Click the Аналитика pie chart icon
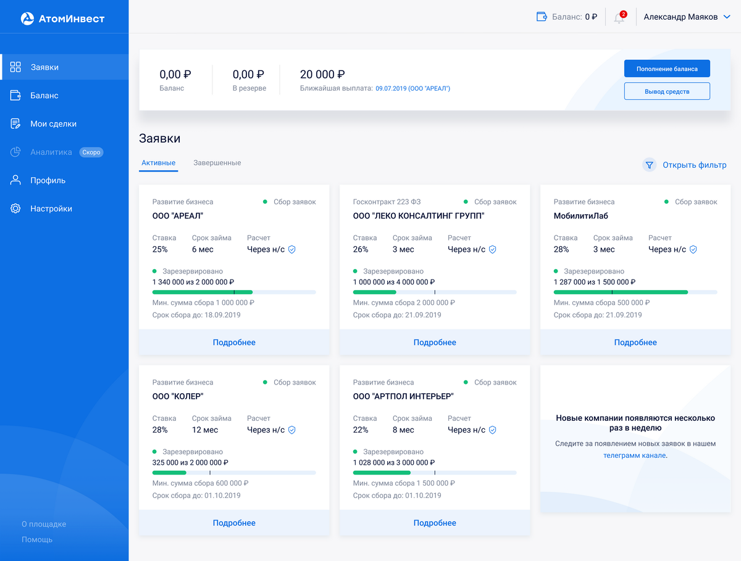This screenshot has height=561, width=741. (x=16, y=152)
